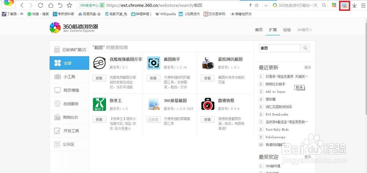
Task: Reload the page with refresh icon
Action: pyautogui.click(x=40, y=5)
